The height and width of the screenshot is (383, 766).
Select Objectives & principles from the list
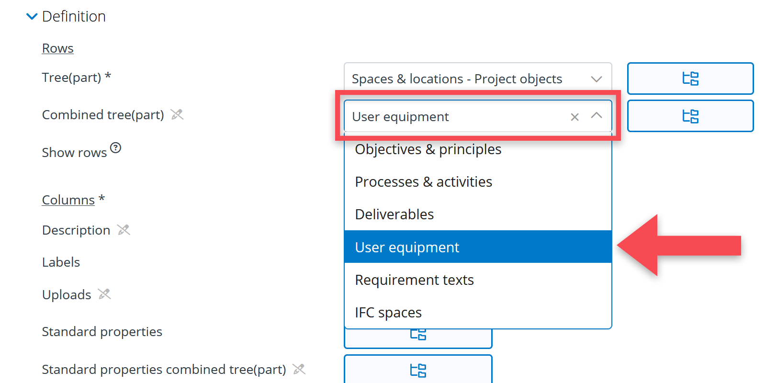pyautogui.click(x=428, y=149)
